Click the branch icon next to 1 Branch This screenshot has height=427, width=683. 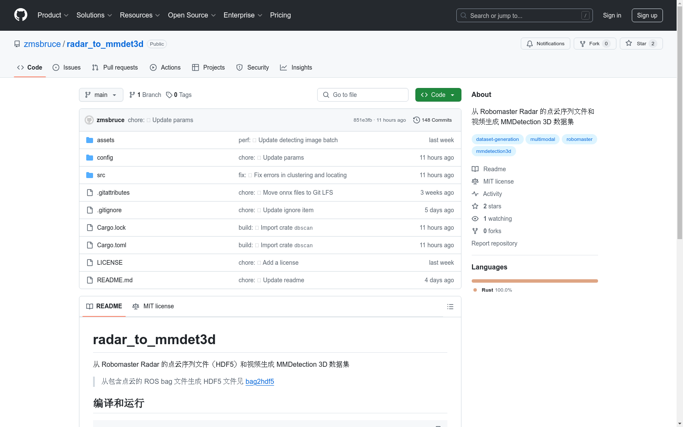[132, 95]
